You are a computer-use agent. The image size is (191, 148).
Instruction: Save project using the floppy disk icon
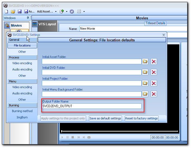click(20, 11)
